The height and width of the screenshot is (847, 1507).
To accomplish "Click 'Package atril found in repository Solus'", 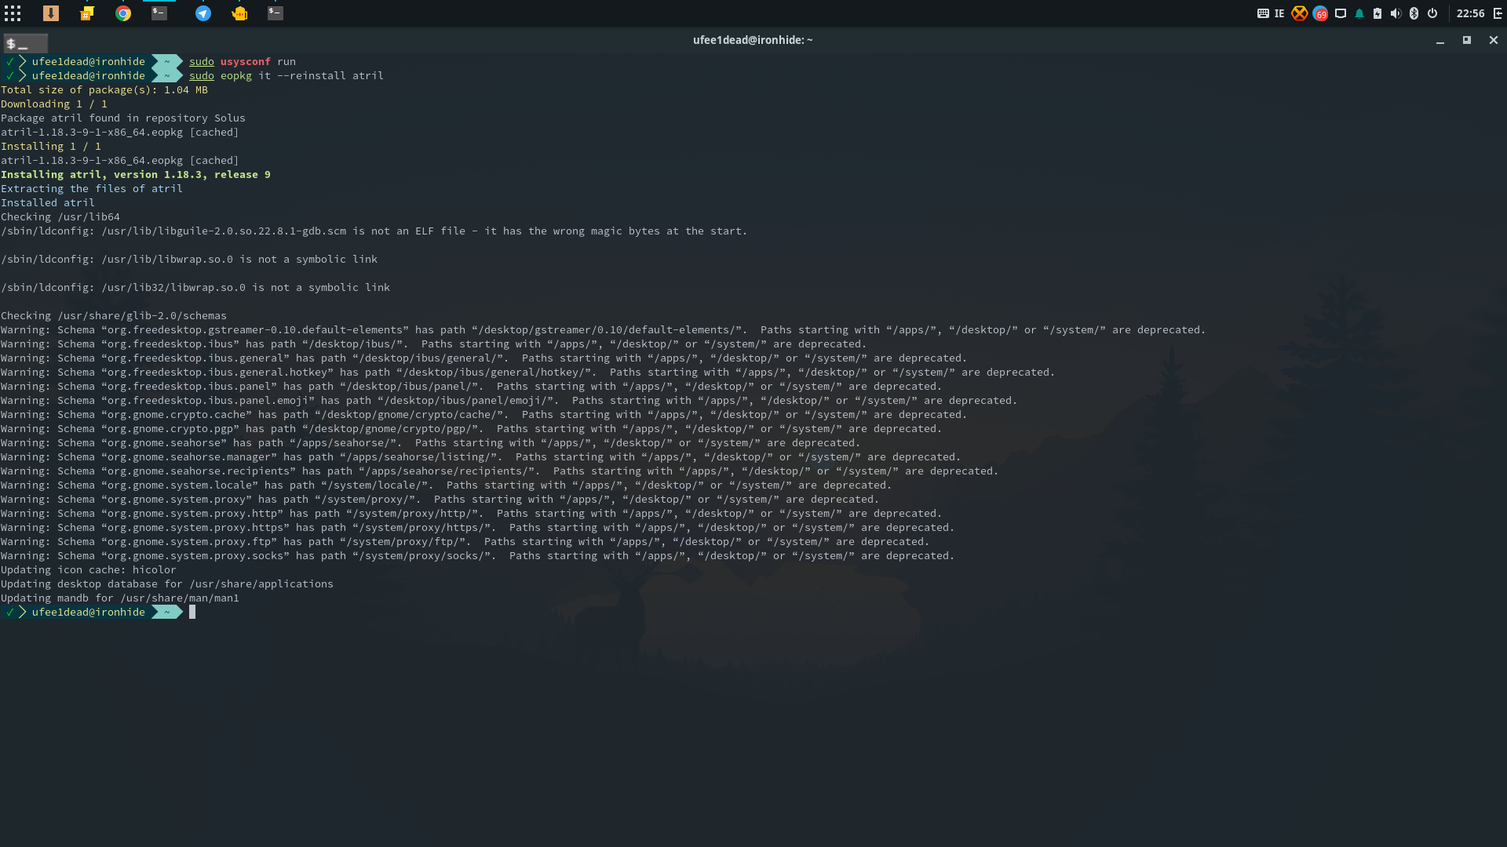I will [123, 118].
